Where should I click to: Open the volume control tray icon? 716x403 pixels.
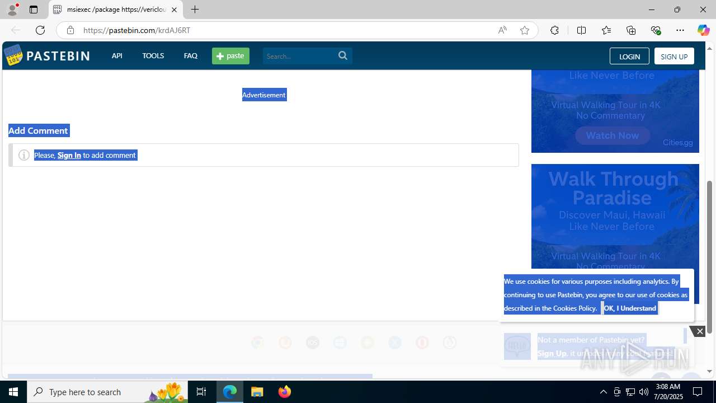click(644, 392)
